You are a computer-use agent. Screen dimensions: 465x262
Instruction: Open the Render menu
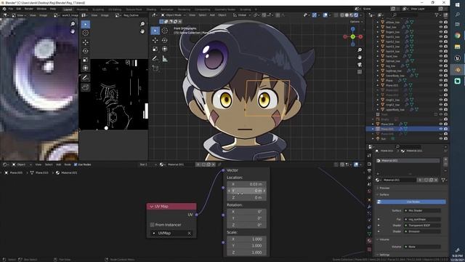pyautogui.click(x=29, y=9)
